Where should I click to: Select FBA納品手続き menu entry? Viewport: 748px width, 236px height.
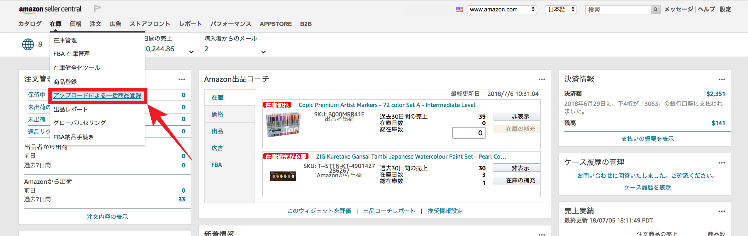click(x=74, y=137)
